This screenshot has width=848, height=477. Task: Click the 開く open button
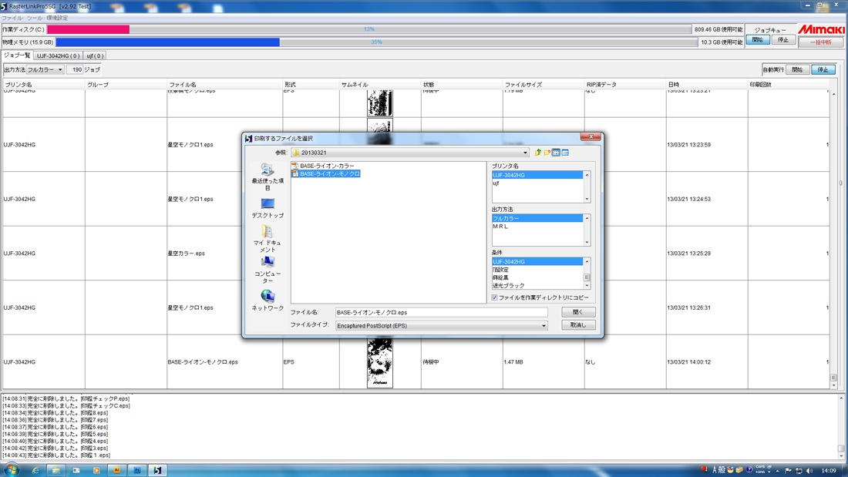point(578,312)
